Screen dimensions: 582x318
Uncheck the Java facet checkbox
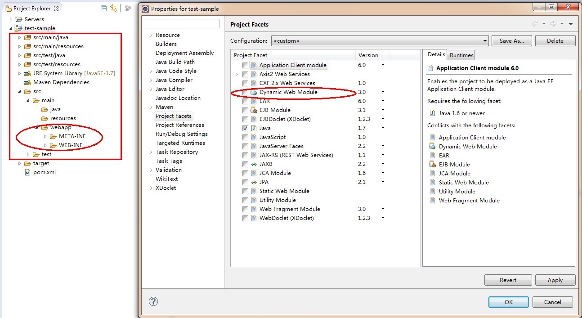click(x=245, y=128)
